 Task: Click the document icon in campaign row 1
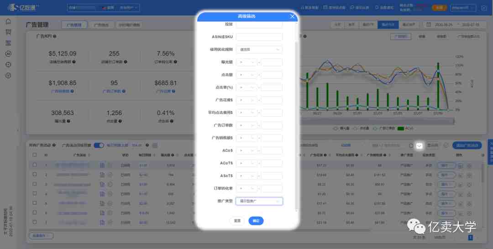(102, 165)
